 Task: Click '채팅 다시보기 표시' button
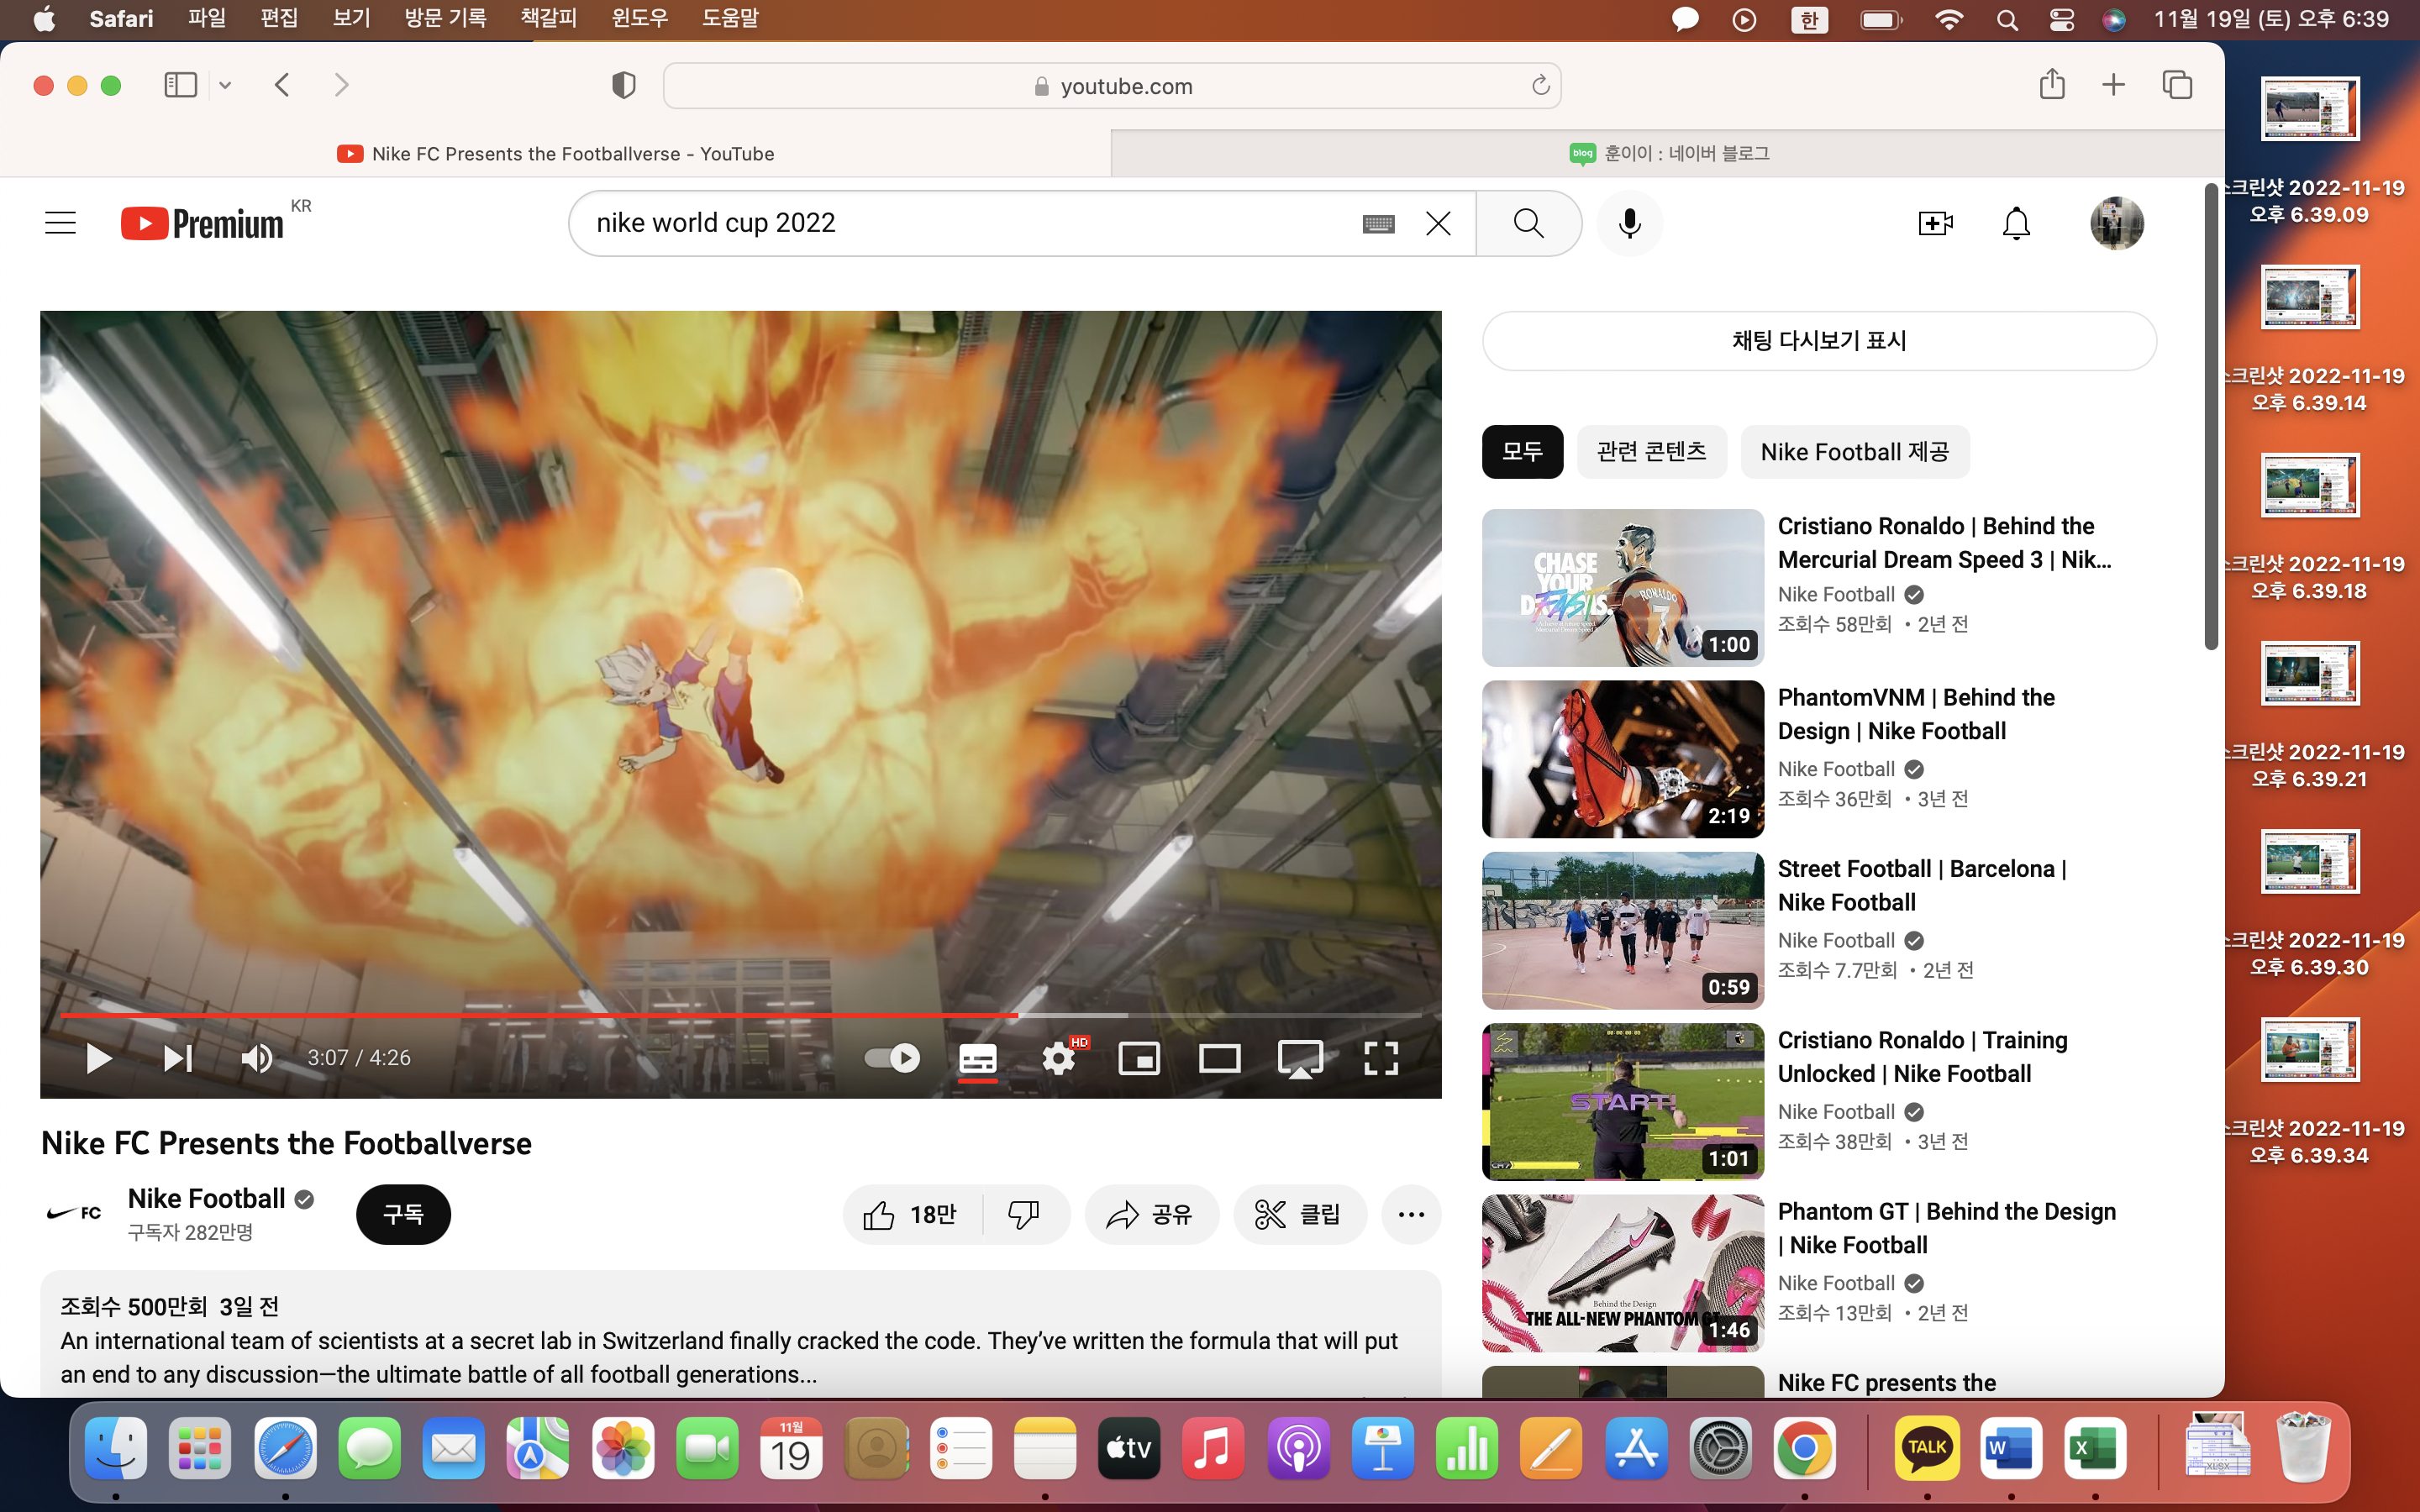click(x=1819, y=340)
